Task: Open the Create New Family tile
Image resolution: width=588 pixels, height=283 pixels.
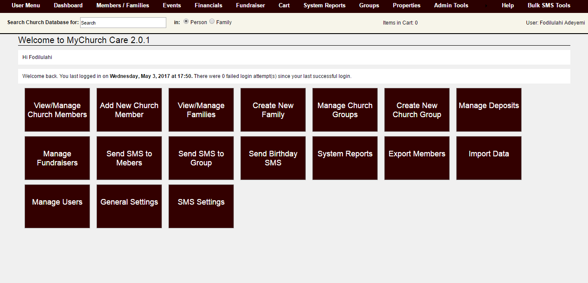Action: [273, 110]
